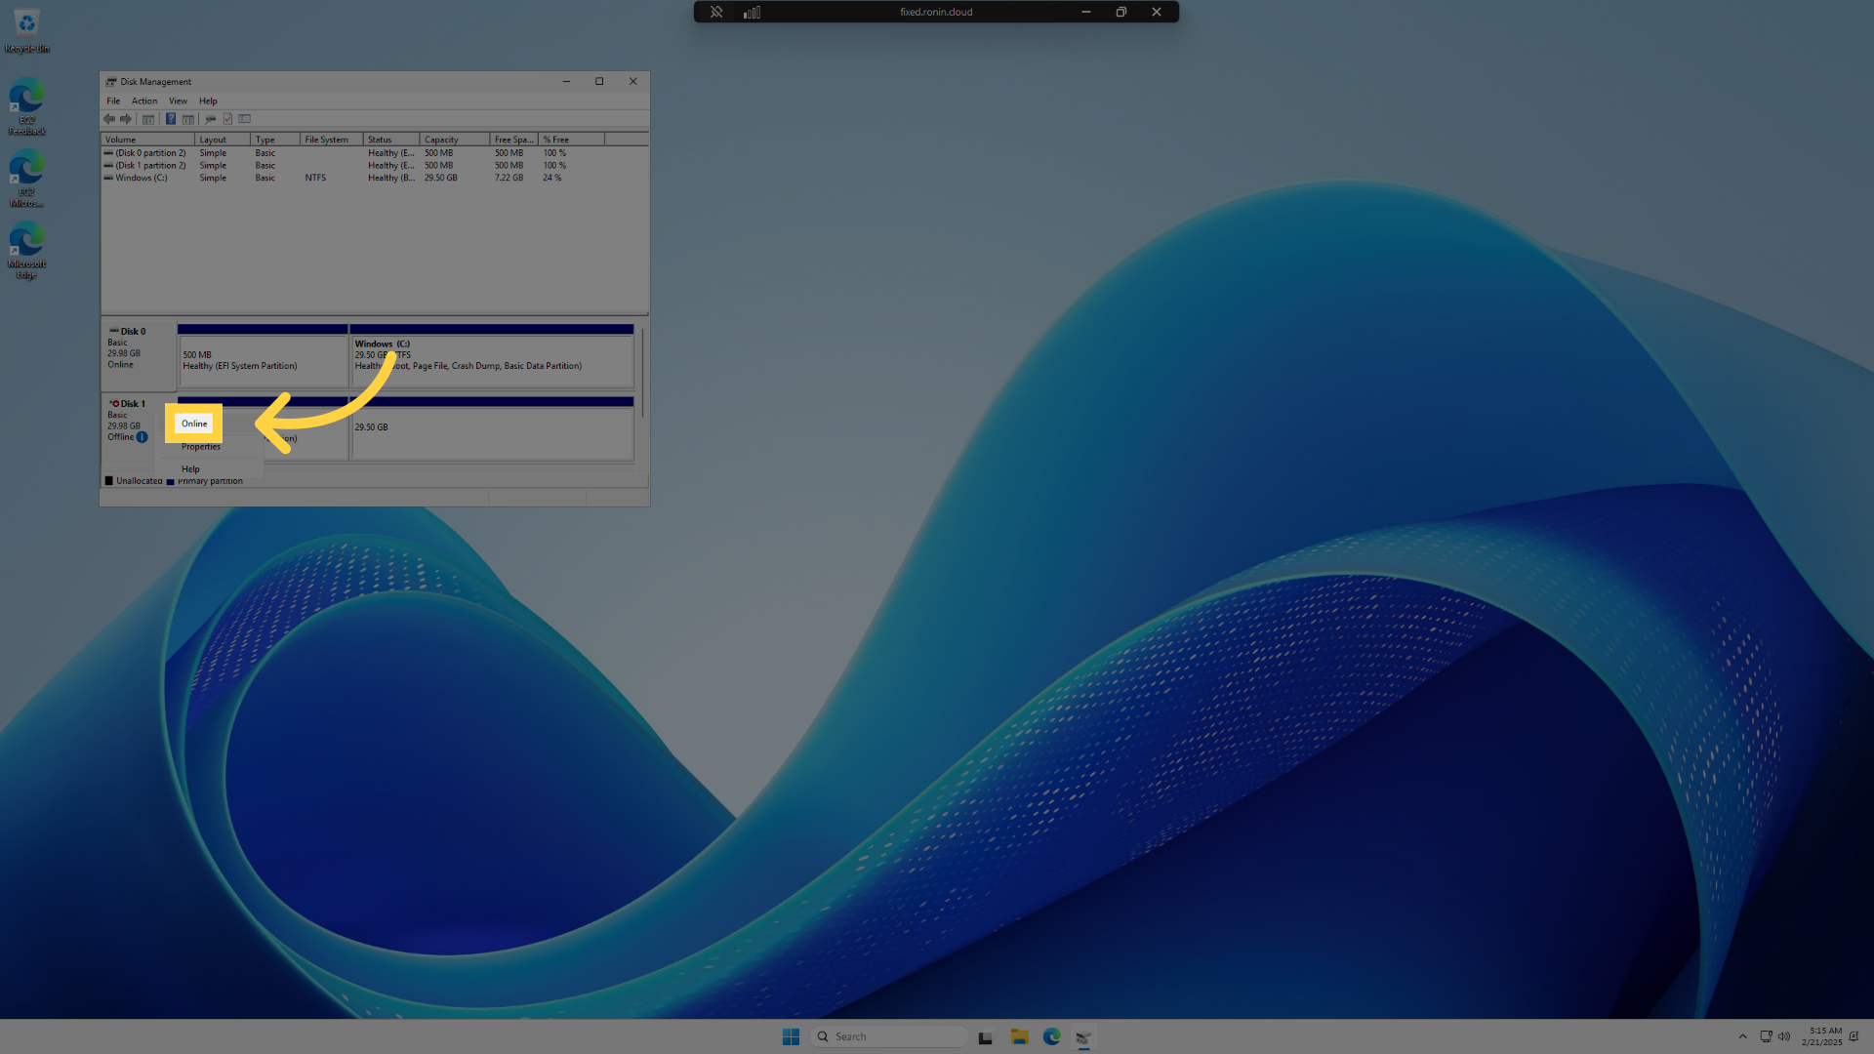Sort by the Status column header
Image resolution: width=1874 pixels, height=1054 pixels.
[391, 140]
